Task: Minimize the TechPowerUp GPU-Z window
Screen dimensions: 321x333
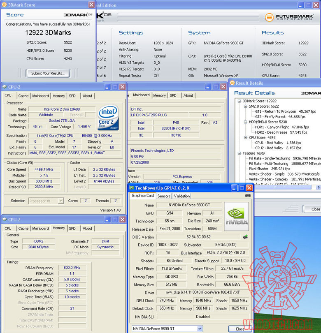Action: 234,188
